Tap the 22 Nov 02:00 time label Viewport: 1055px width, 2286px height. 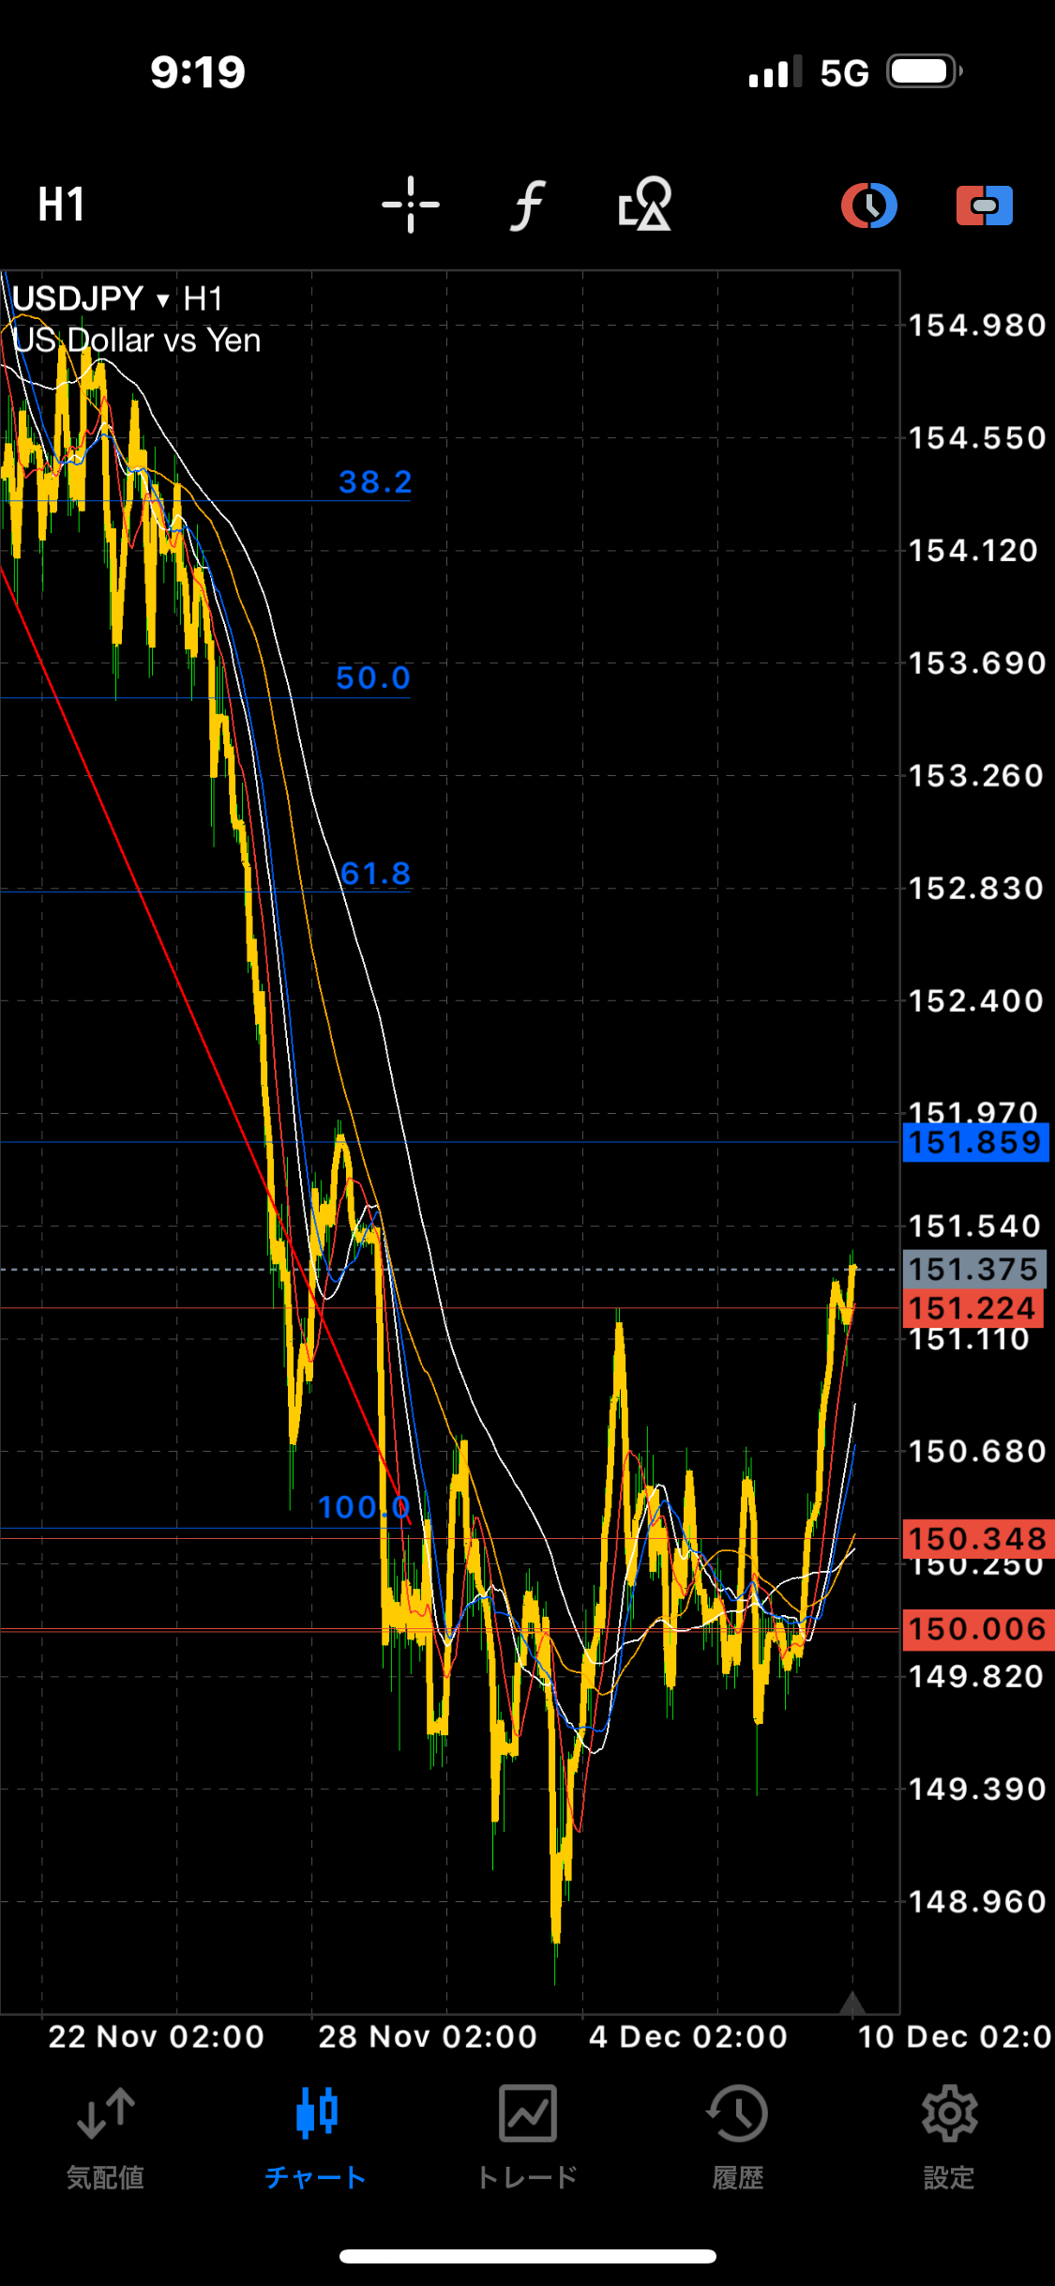click(x=157, y=2036)
